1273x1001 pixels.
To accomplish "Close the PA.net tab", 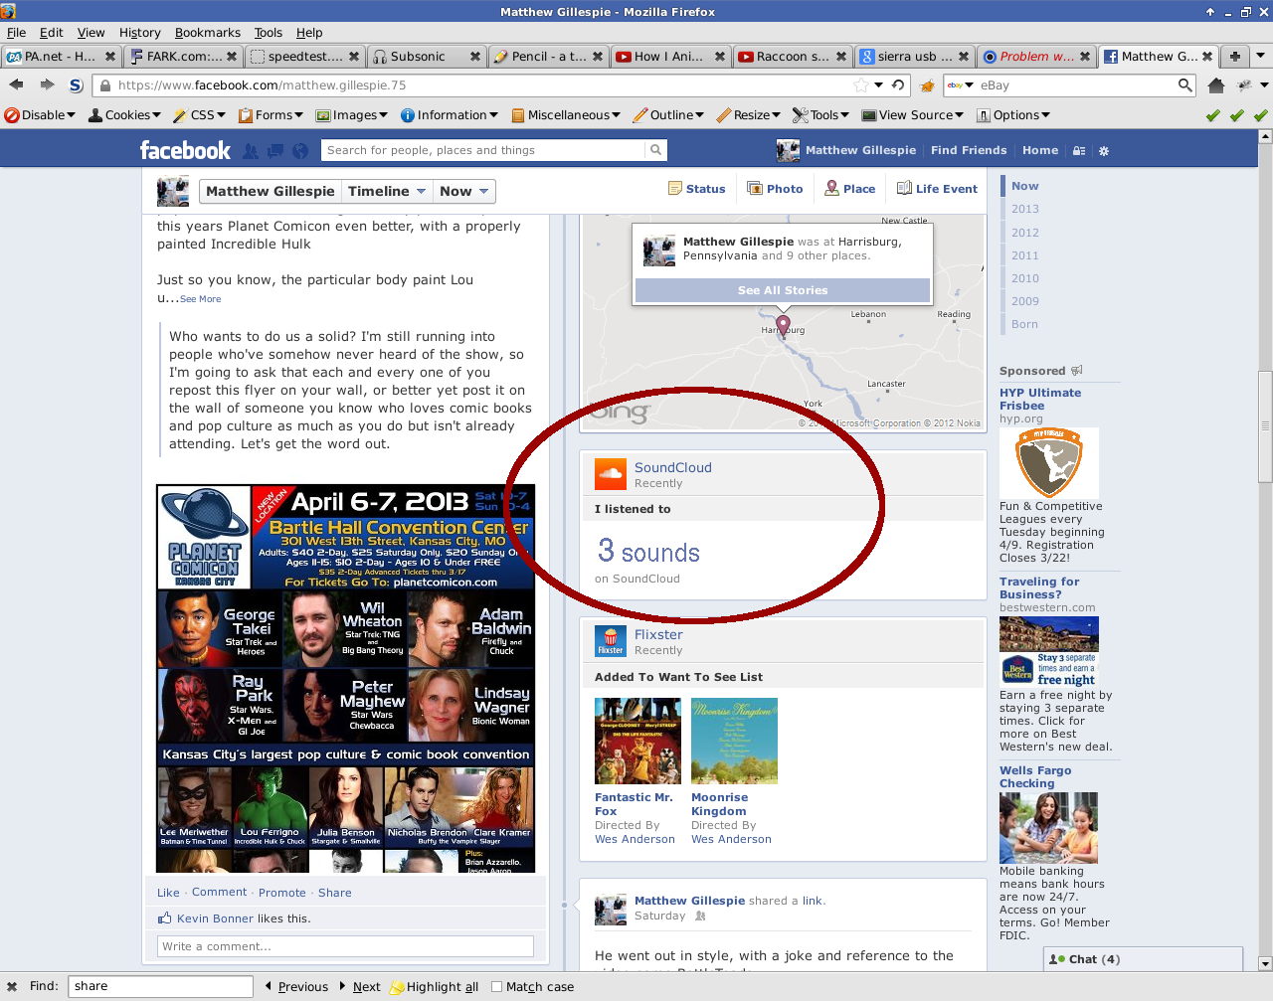I will click(110, 57).
